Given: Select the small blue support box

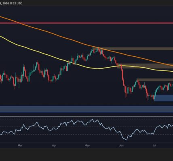Looking at the screenshot, I should [163, 98].
